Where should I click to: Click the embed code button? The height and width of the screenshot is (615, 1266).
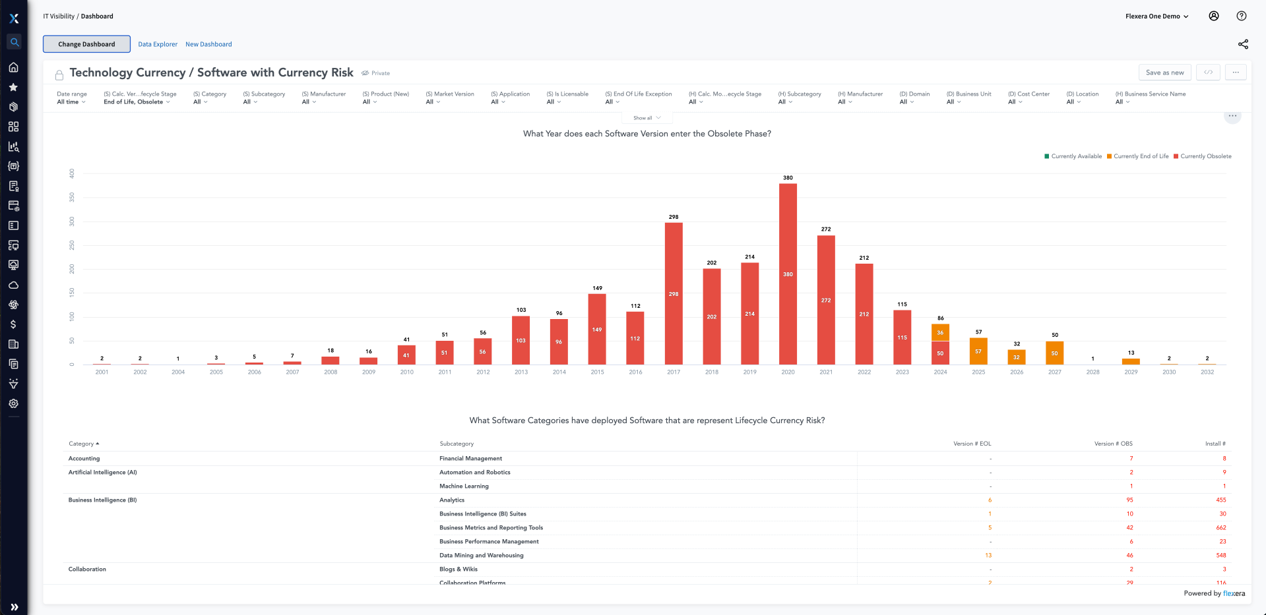(x=1208, y=73)
